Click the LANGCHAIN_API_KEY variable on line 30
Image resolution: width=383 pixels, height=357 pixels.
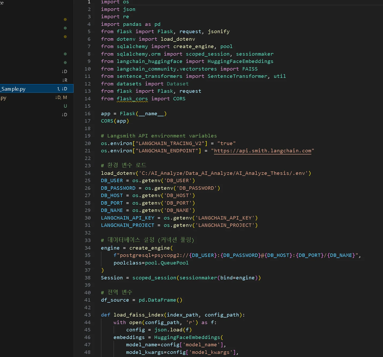127,218
